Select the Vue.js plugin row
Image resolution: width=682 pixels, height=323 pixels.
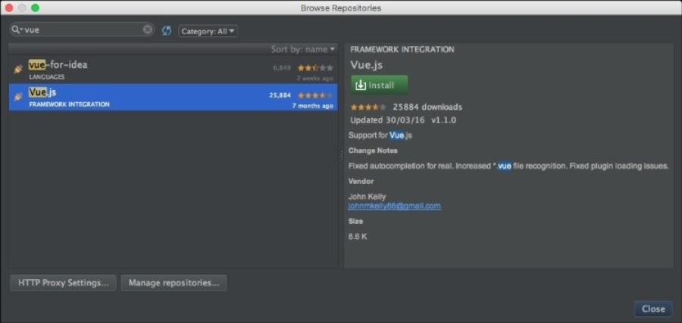pos(152,97)
